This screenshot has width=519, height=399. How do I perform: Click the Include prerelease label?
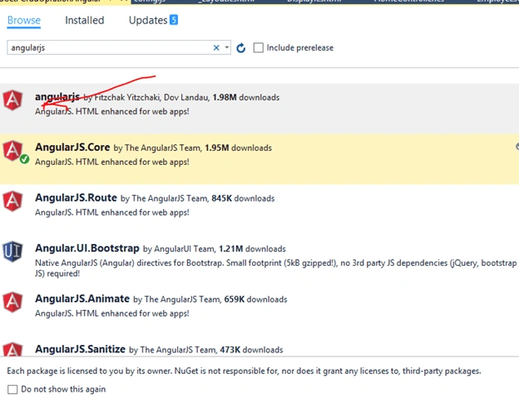[x=300, y=47]
